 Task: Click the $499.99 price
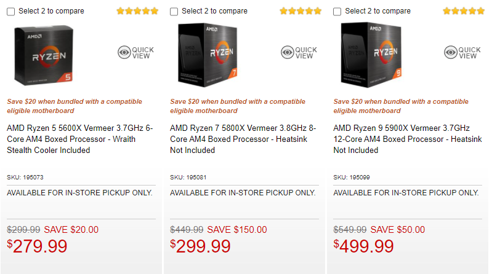point(364,246)
